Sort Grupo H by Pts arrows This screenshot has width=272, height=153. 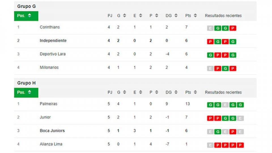pyautogui.click(x=195, y=92)
